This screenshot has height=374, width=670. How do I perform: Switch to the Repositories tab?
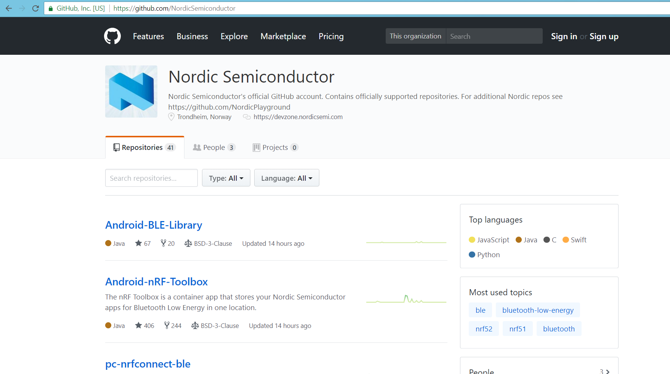(145, 147)
